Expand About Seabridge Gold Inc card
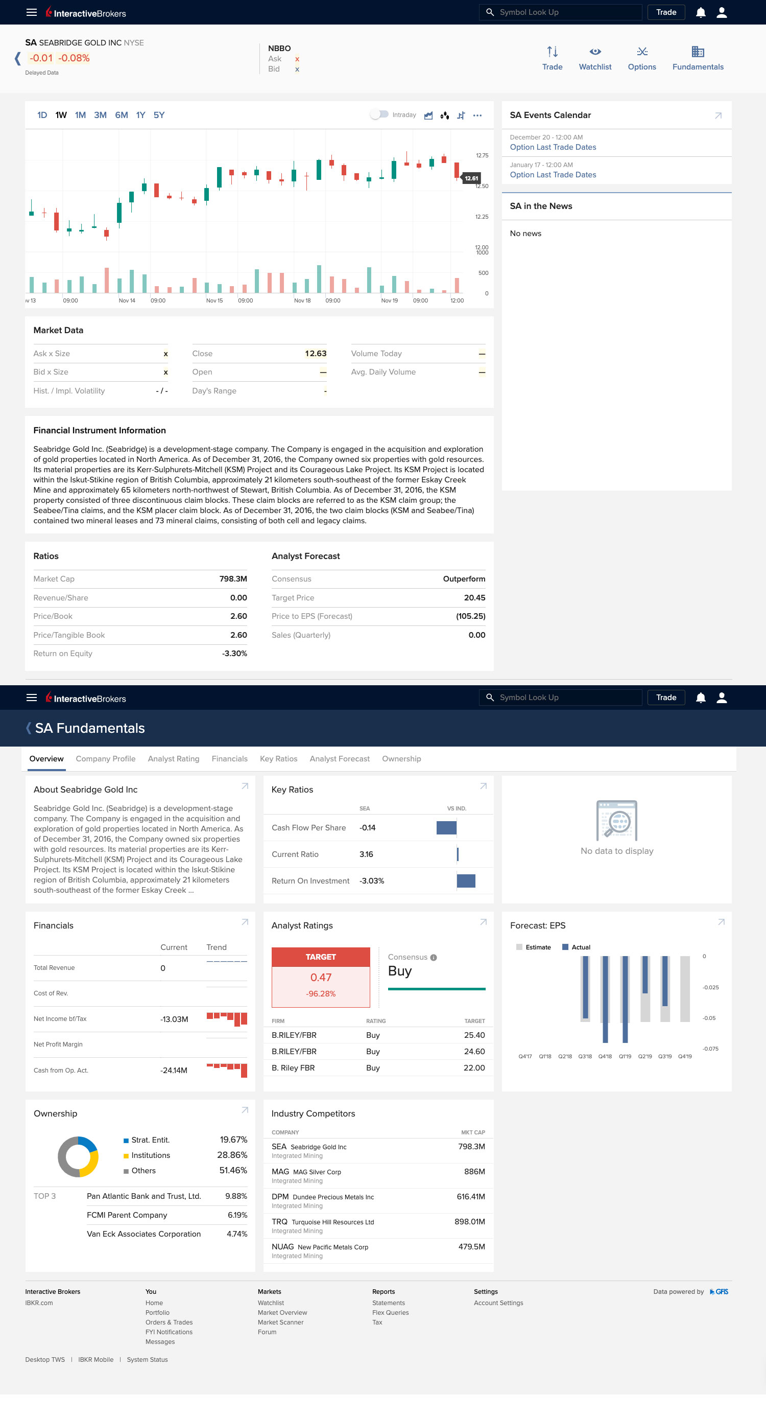 245,786
